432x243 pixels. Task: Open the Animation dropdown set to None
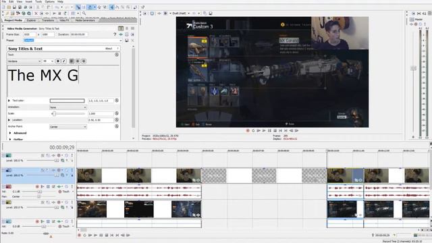point(68,107)
